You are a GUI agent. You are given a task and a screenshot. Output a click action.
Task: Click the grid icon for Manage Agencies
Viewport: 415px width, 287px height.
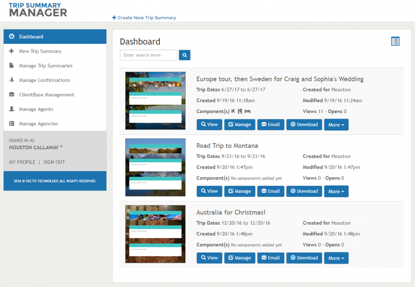(12, 124)
